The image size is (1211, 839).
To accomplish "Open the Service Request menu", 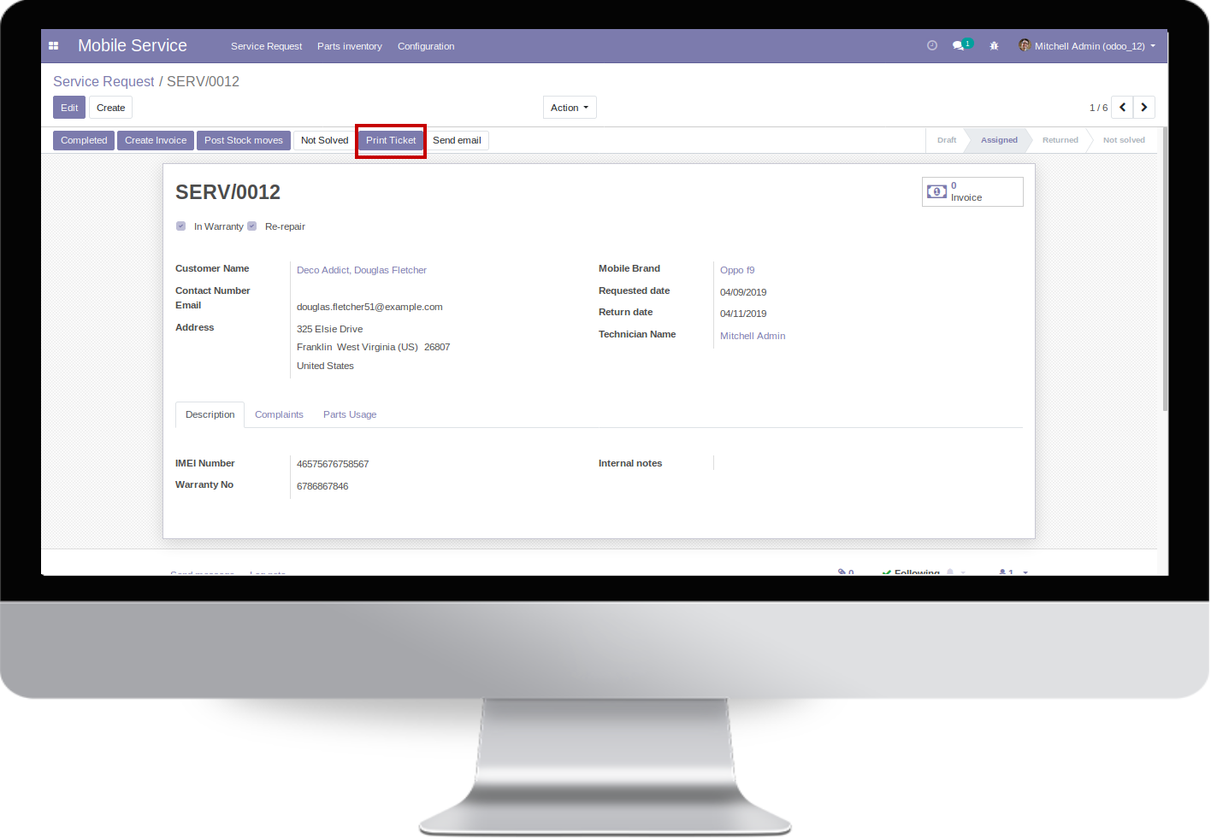I will [266, 46].
